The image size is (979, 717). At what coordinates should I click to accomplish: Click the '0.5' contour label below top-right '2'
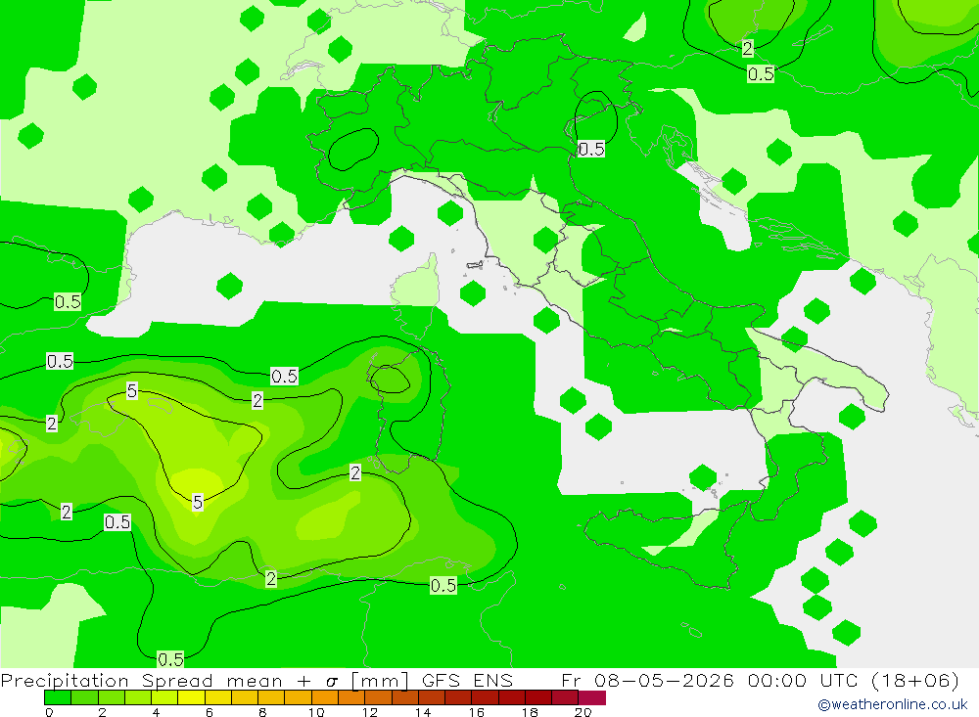(x=761, y=74)
